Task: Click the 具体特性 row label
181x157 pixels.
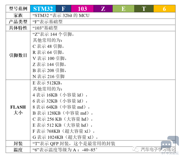Action: [18, 28]
